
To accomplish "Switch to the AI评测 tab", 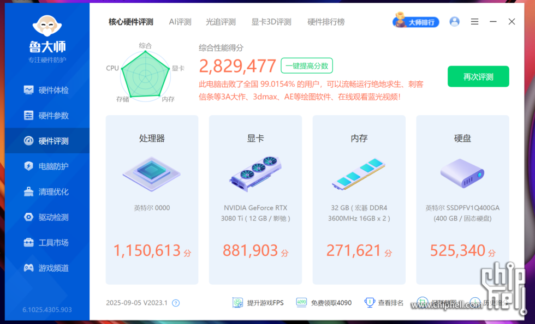I will click(180, 22).
